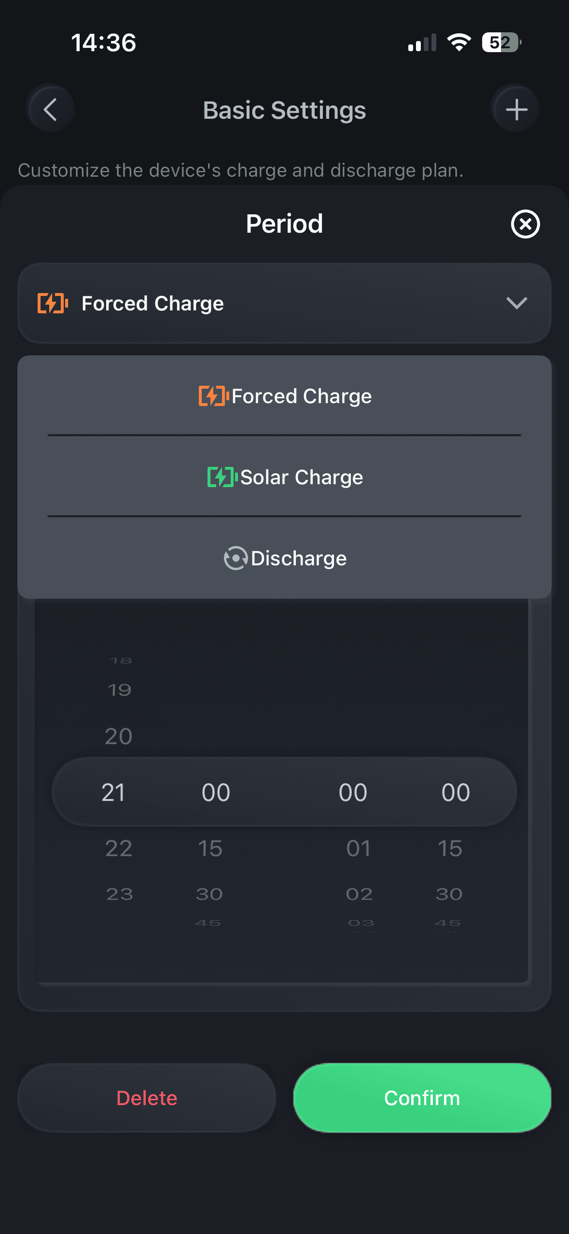Image resolution: width=569 pixels, height=1234 pixels.
Task: Tap the plus icon to add period
Action: pos(516,110)
